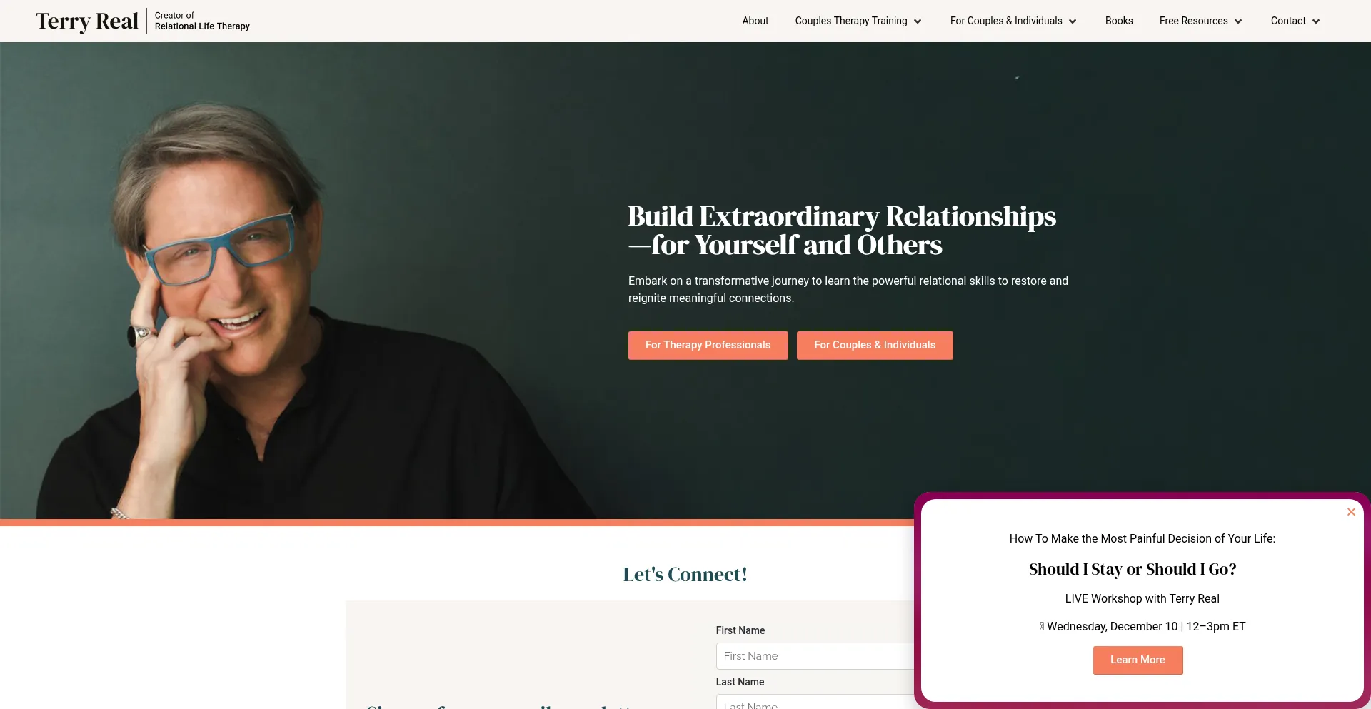Click the Free Resources menu label
Viewport: 1371px width, 709px height.
tap(1193, 21)
